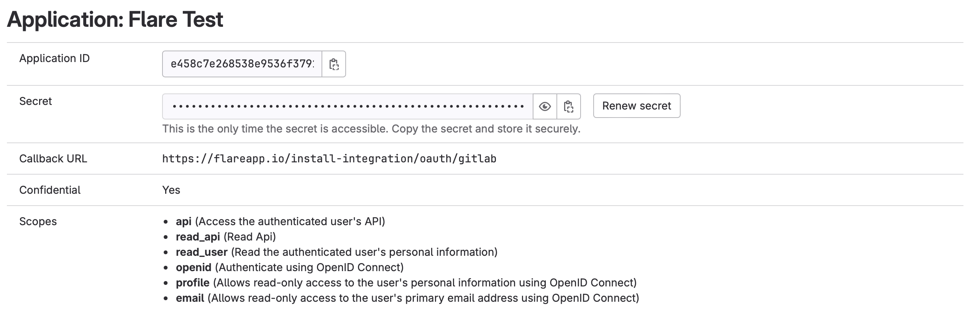The height and width of the screenshot is (314, 978).
Task: Click the 'Secret' row label
Action: [35, 101]
